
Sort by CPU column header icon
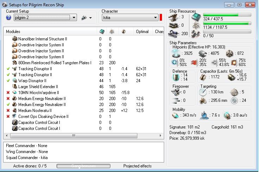click(x=102, y=31)
